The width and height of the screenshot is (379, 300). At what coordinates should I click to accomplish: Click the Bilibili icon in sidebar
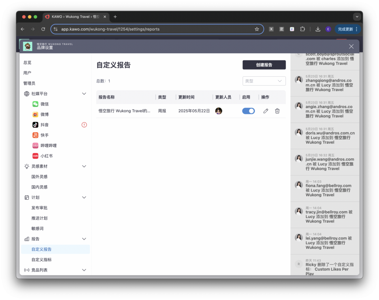[x=35, y=146]
